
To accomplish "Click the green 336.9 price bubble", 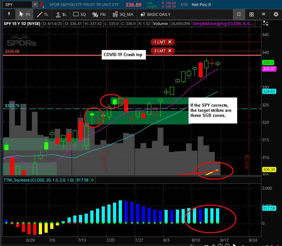I will tap(268, 63).
